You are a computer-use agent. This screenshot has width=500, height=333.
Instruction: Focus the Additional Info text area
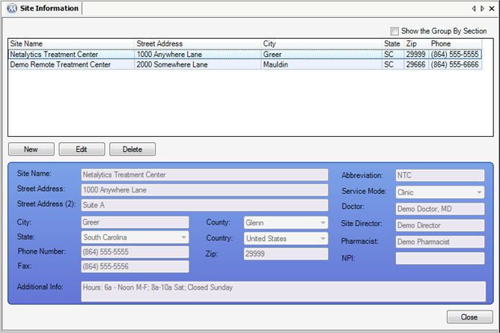click(x=284, y=291)
